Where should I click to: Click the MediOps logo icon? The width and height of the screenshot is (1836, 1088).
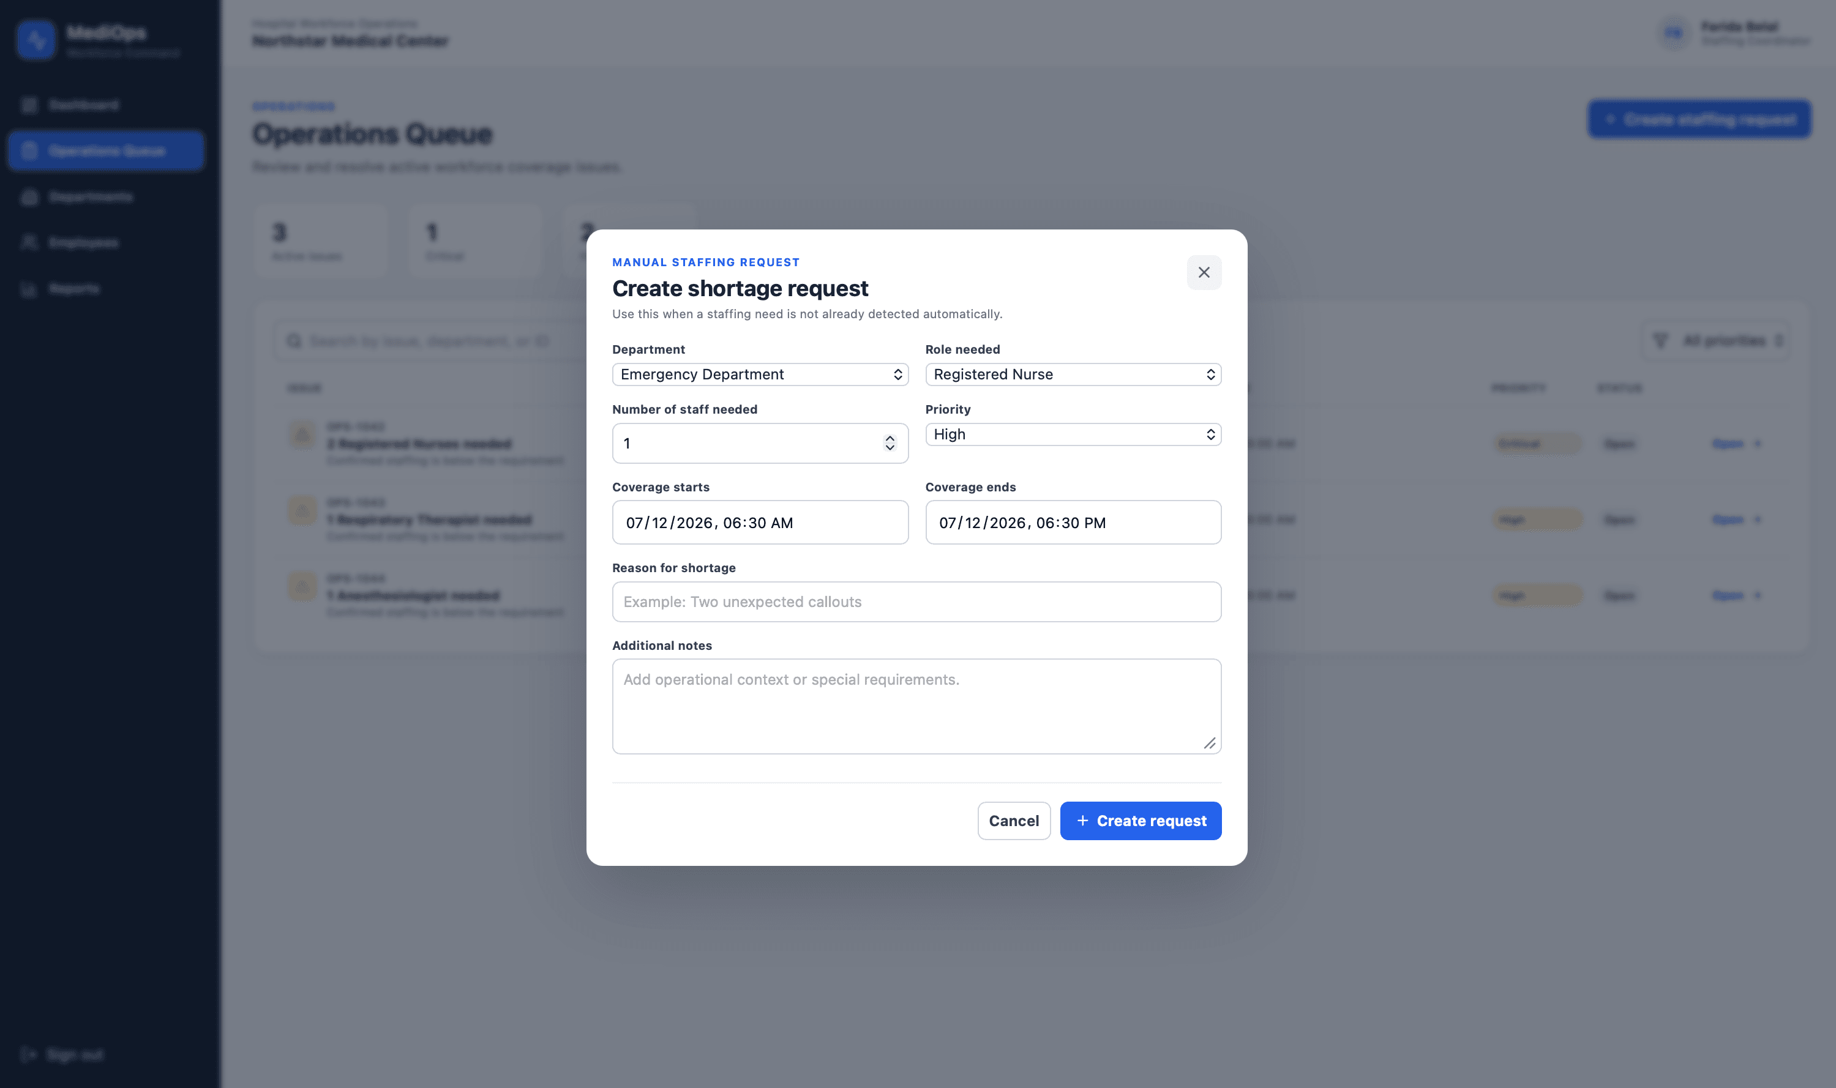click(x=36, y=40)
